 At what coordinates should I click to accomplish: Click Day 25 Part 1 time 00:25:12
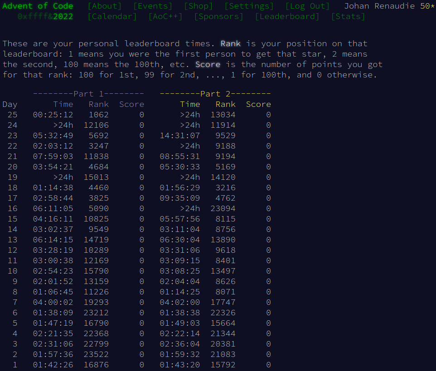(x=53, y=115)
